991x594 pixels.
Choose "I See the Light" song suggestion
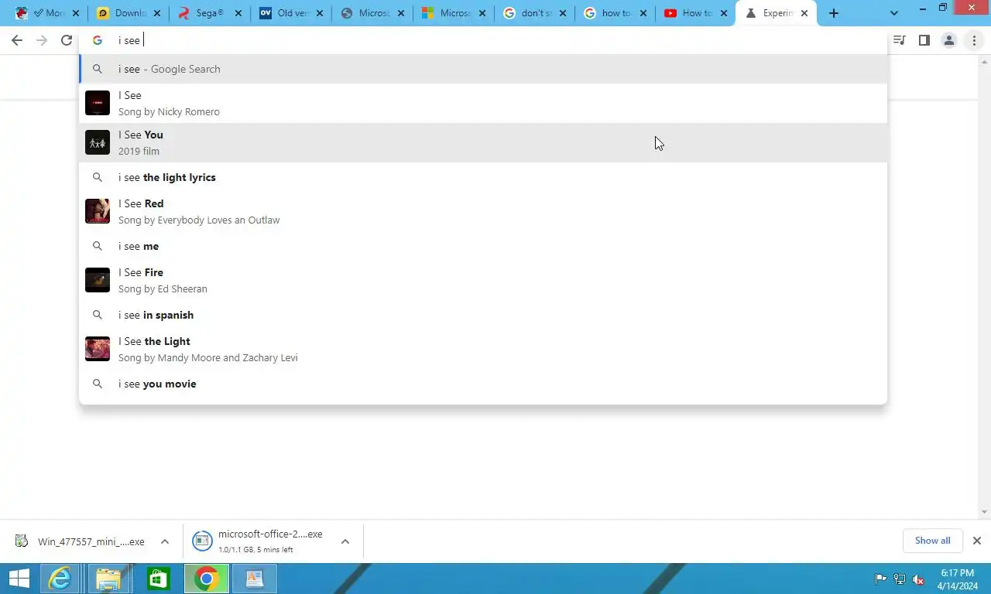pyautogui.click(x=483, y=349)
